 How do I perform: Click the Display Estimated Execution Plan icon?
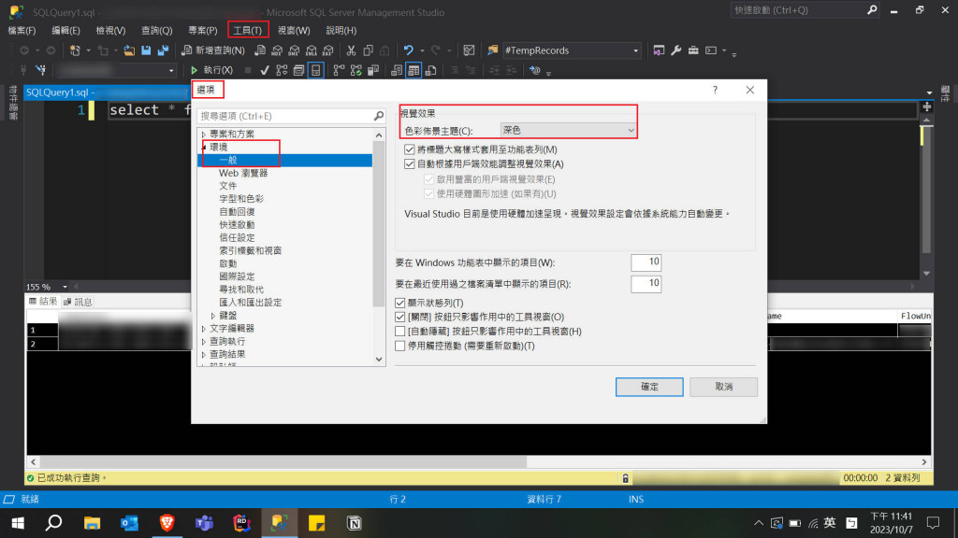282,70
